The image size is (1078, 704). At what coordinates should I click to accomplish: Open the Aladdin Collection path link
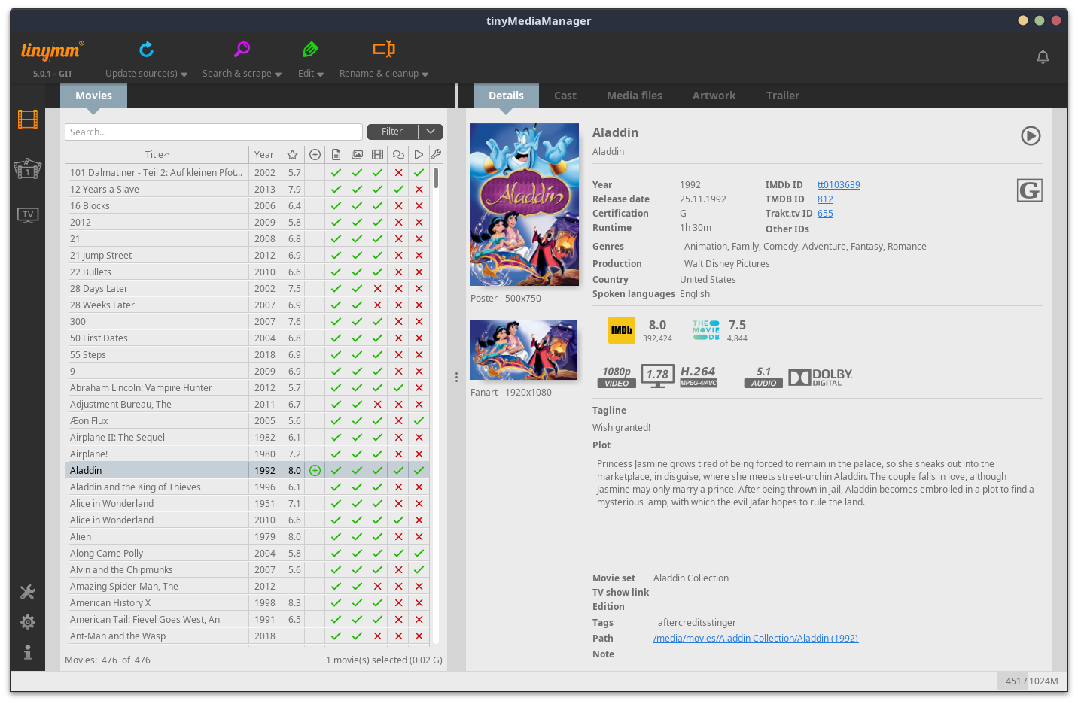(x=755, y=639)
